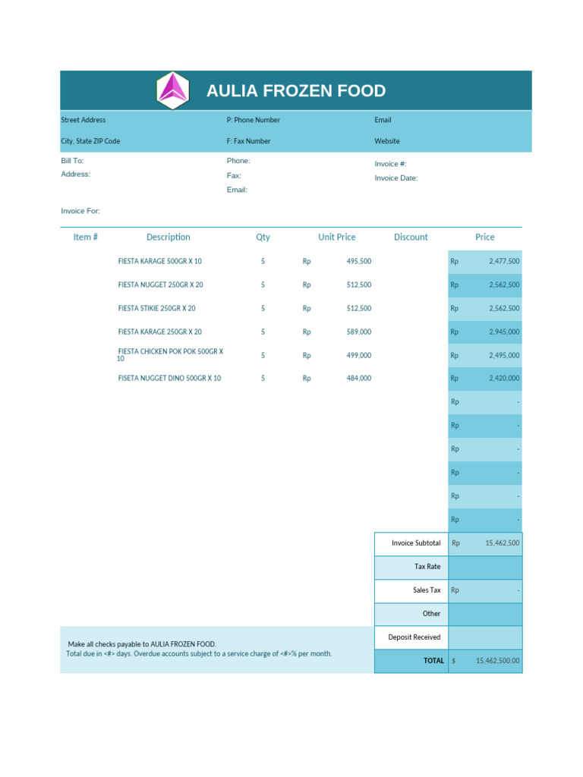This screenshot has height=777, width=583.
Task: Click price cell 2,495,000
Action: (x=485, y=355)
